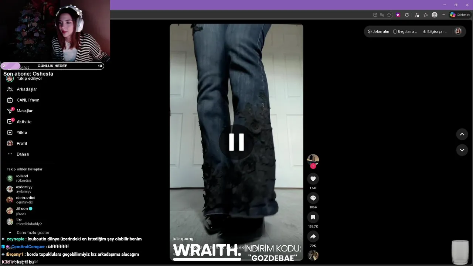Click the Mesajlar paper-plane icon
The height and width of the screenshot is (266, 473).
(x=10, y=111)
